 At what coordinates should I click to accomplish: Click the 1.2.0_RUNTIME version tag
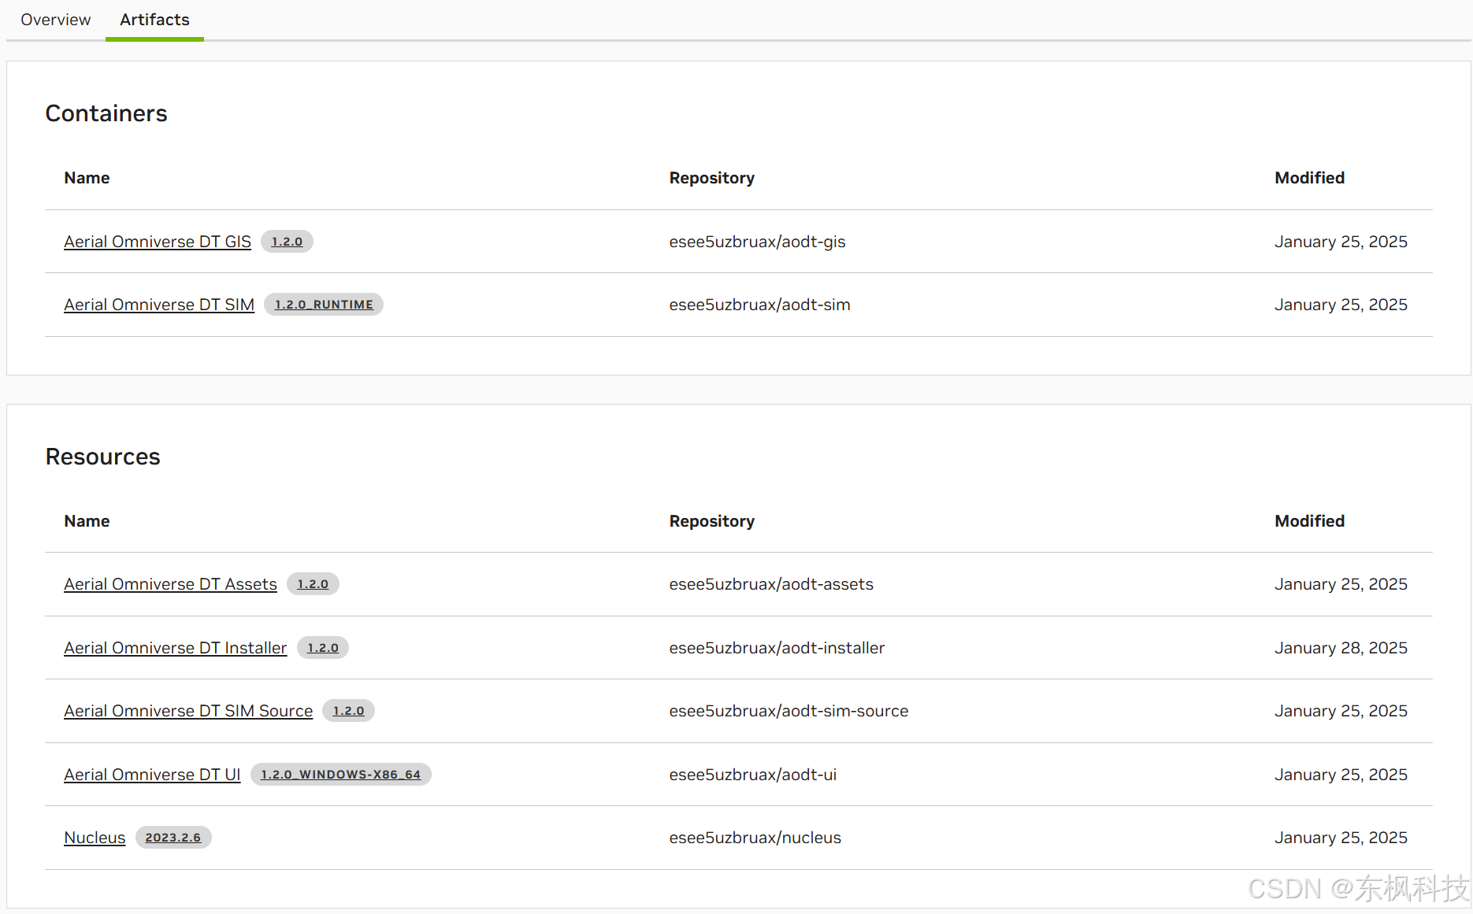[x=324, y=305]
